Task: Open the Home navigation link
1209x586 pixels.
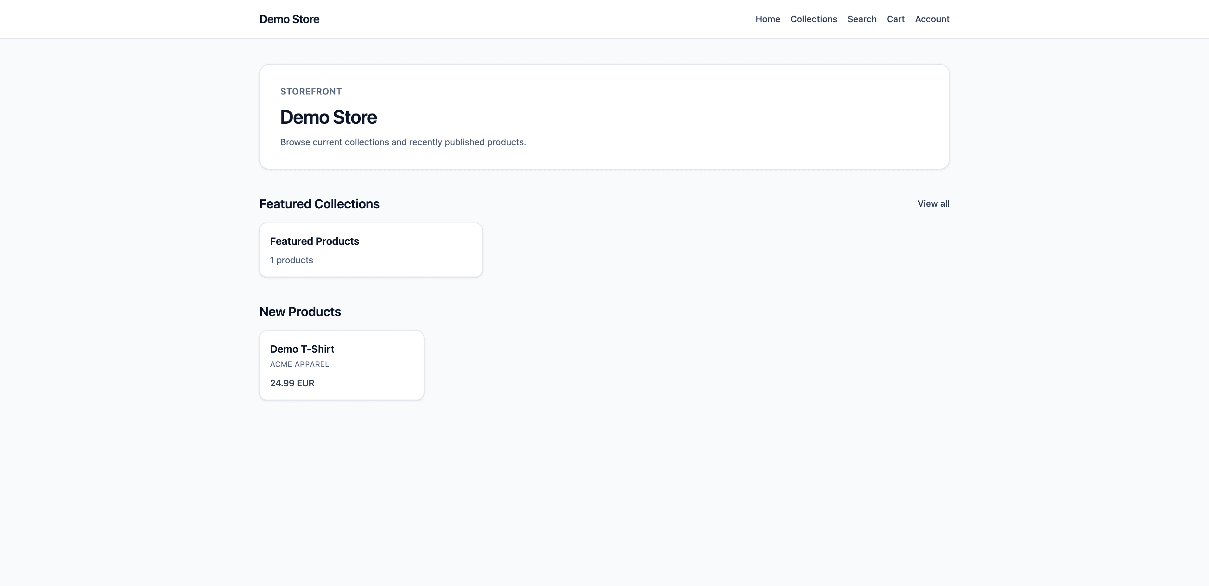Action: tap(767, 19)
